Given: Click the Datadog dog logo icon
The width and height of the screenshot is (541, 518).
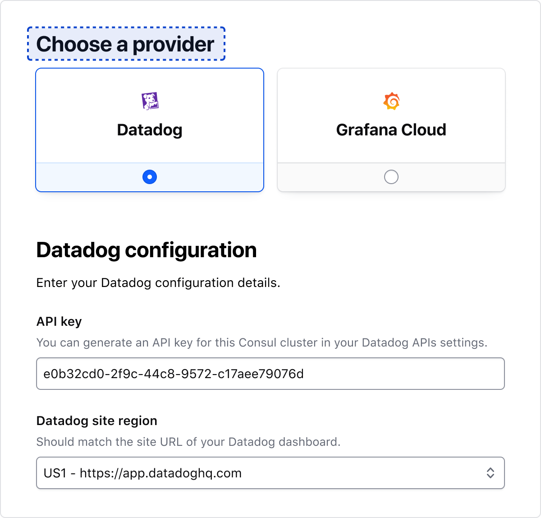Looking at the screenshot, I should click(150, 101).
